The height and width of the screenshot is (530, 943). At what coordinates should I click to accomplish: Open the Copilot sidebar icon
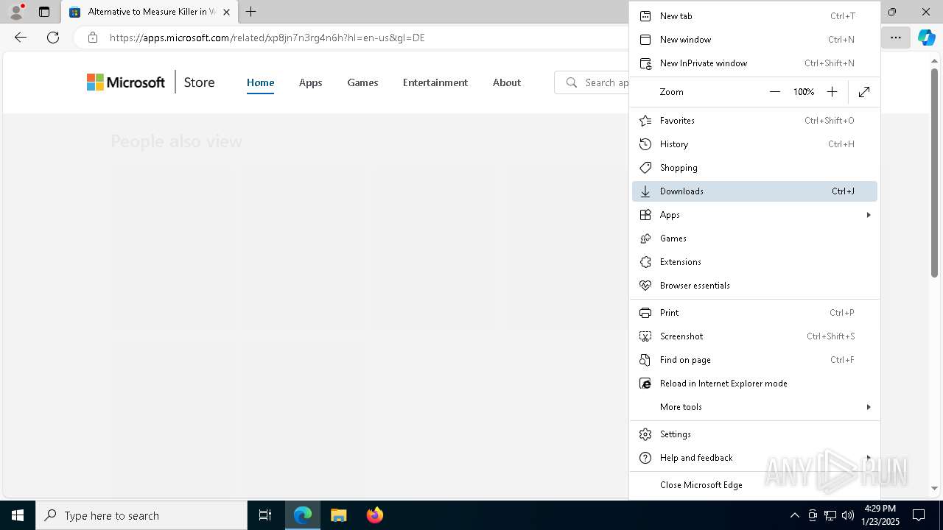pyautogui.click(x=926, y=37)
